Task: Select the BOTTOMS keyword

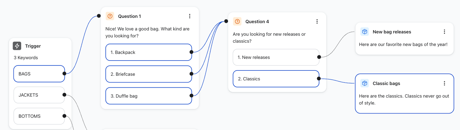Action: pyautogui.click(x=39, y=116)
